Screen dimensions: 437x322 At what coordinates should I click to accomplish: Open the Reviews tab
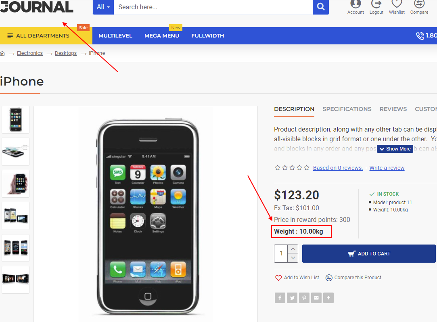pos(393,109)
